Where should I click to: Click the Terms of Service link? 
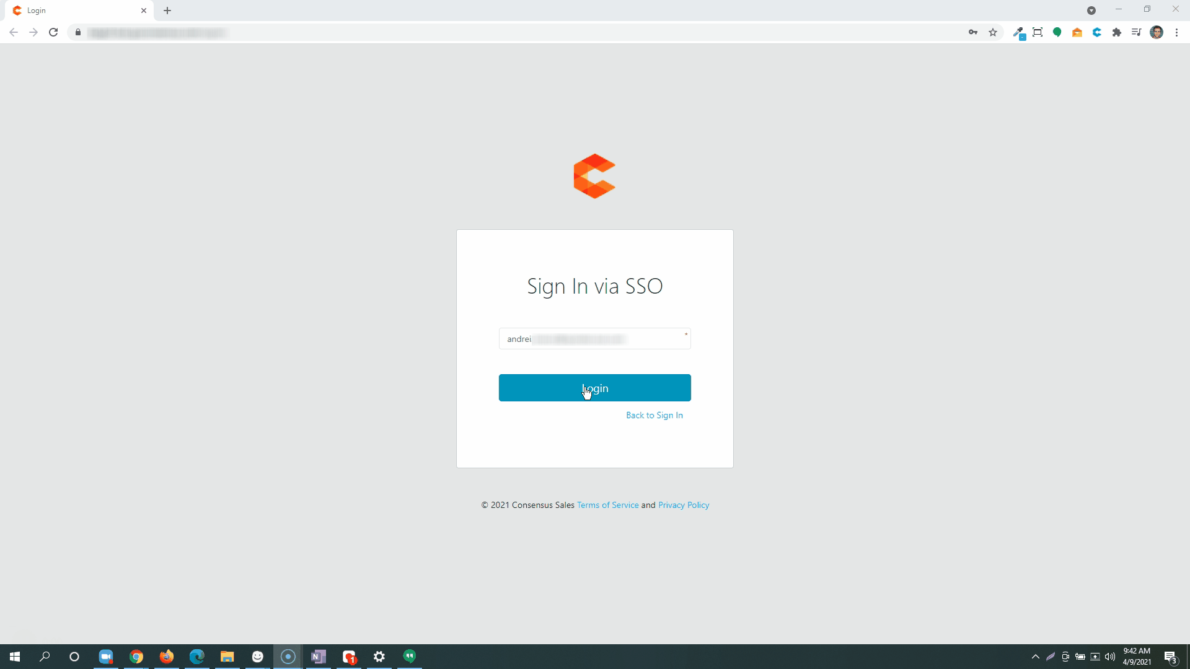[x=607, y=505]
